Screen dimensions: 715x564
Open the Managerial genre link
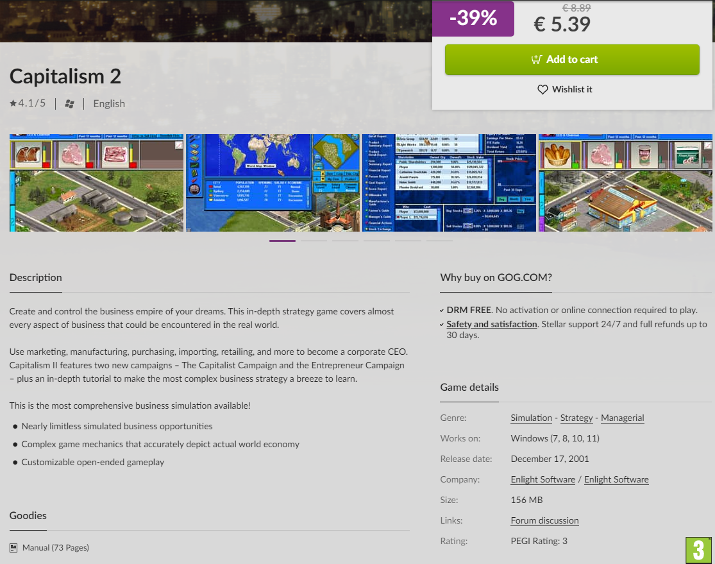pos(623,418)
